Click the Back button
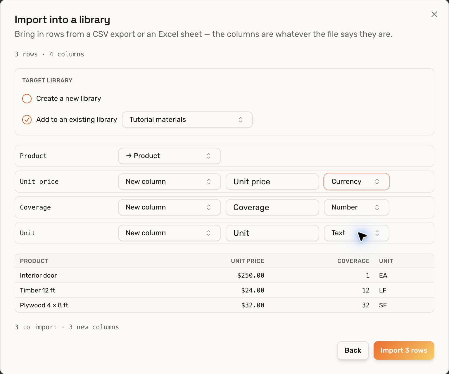The width and height of the screenshot is (449, 374). (x=353, y=350)
